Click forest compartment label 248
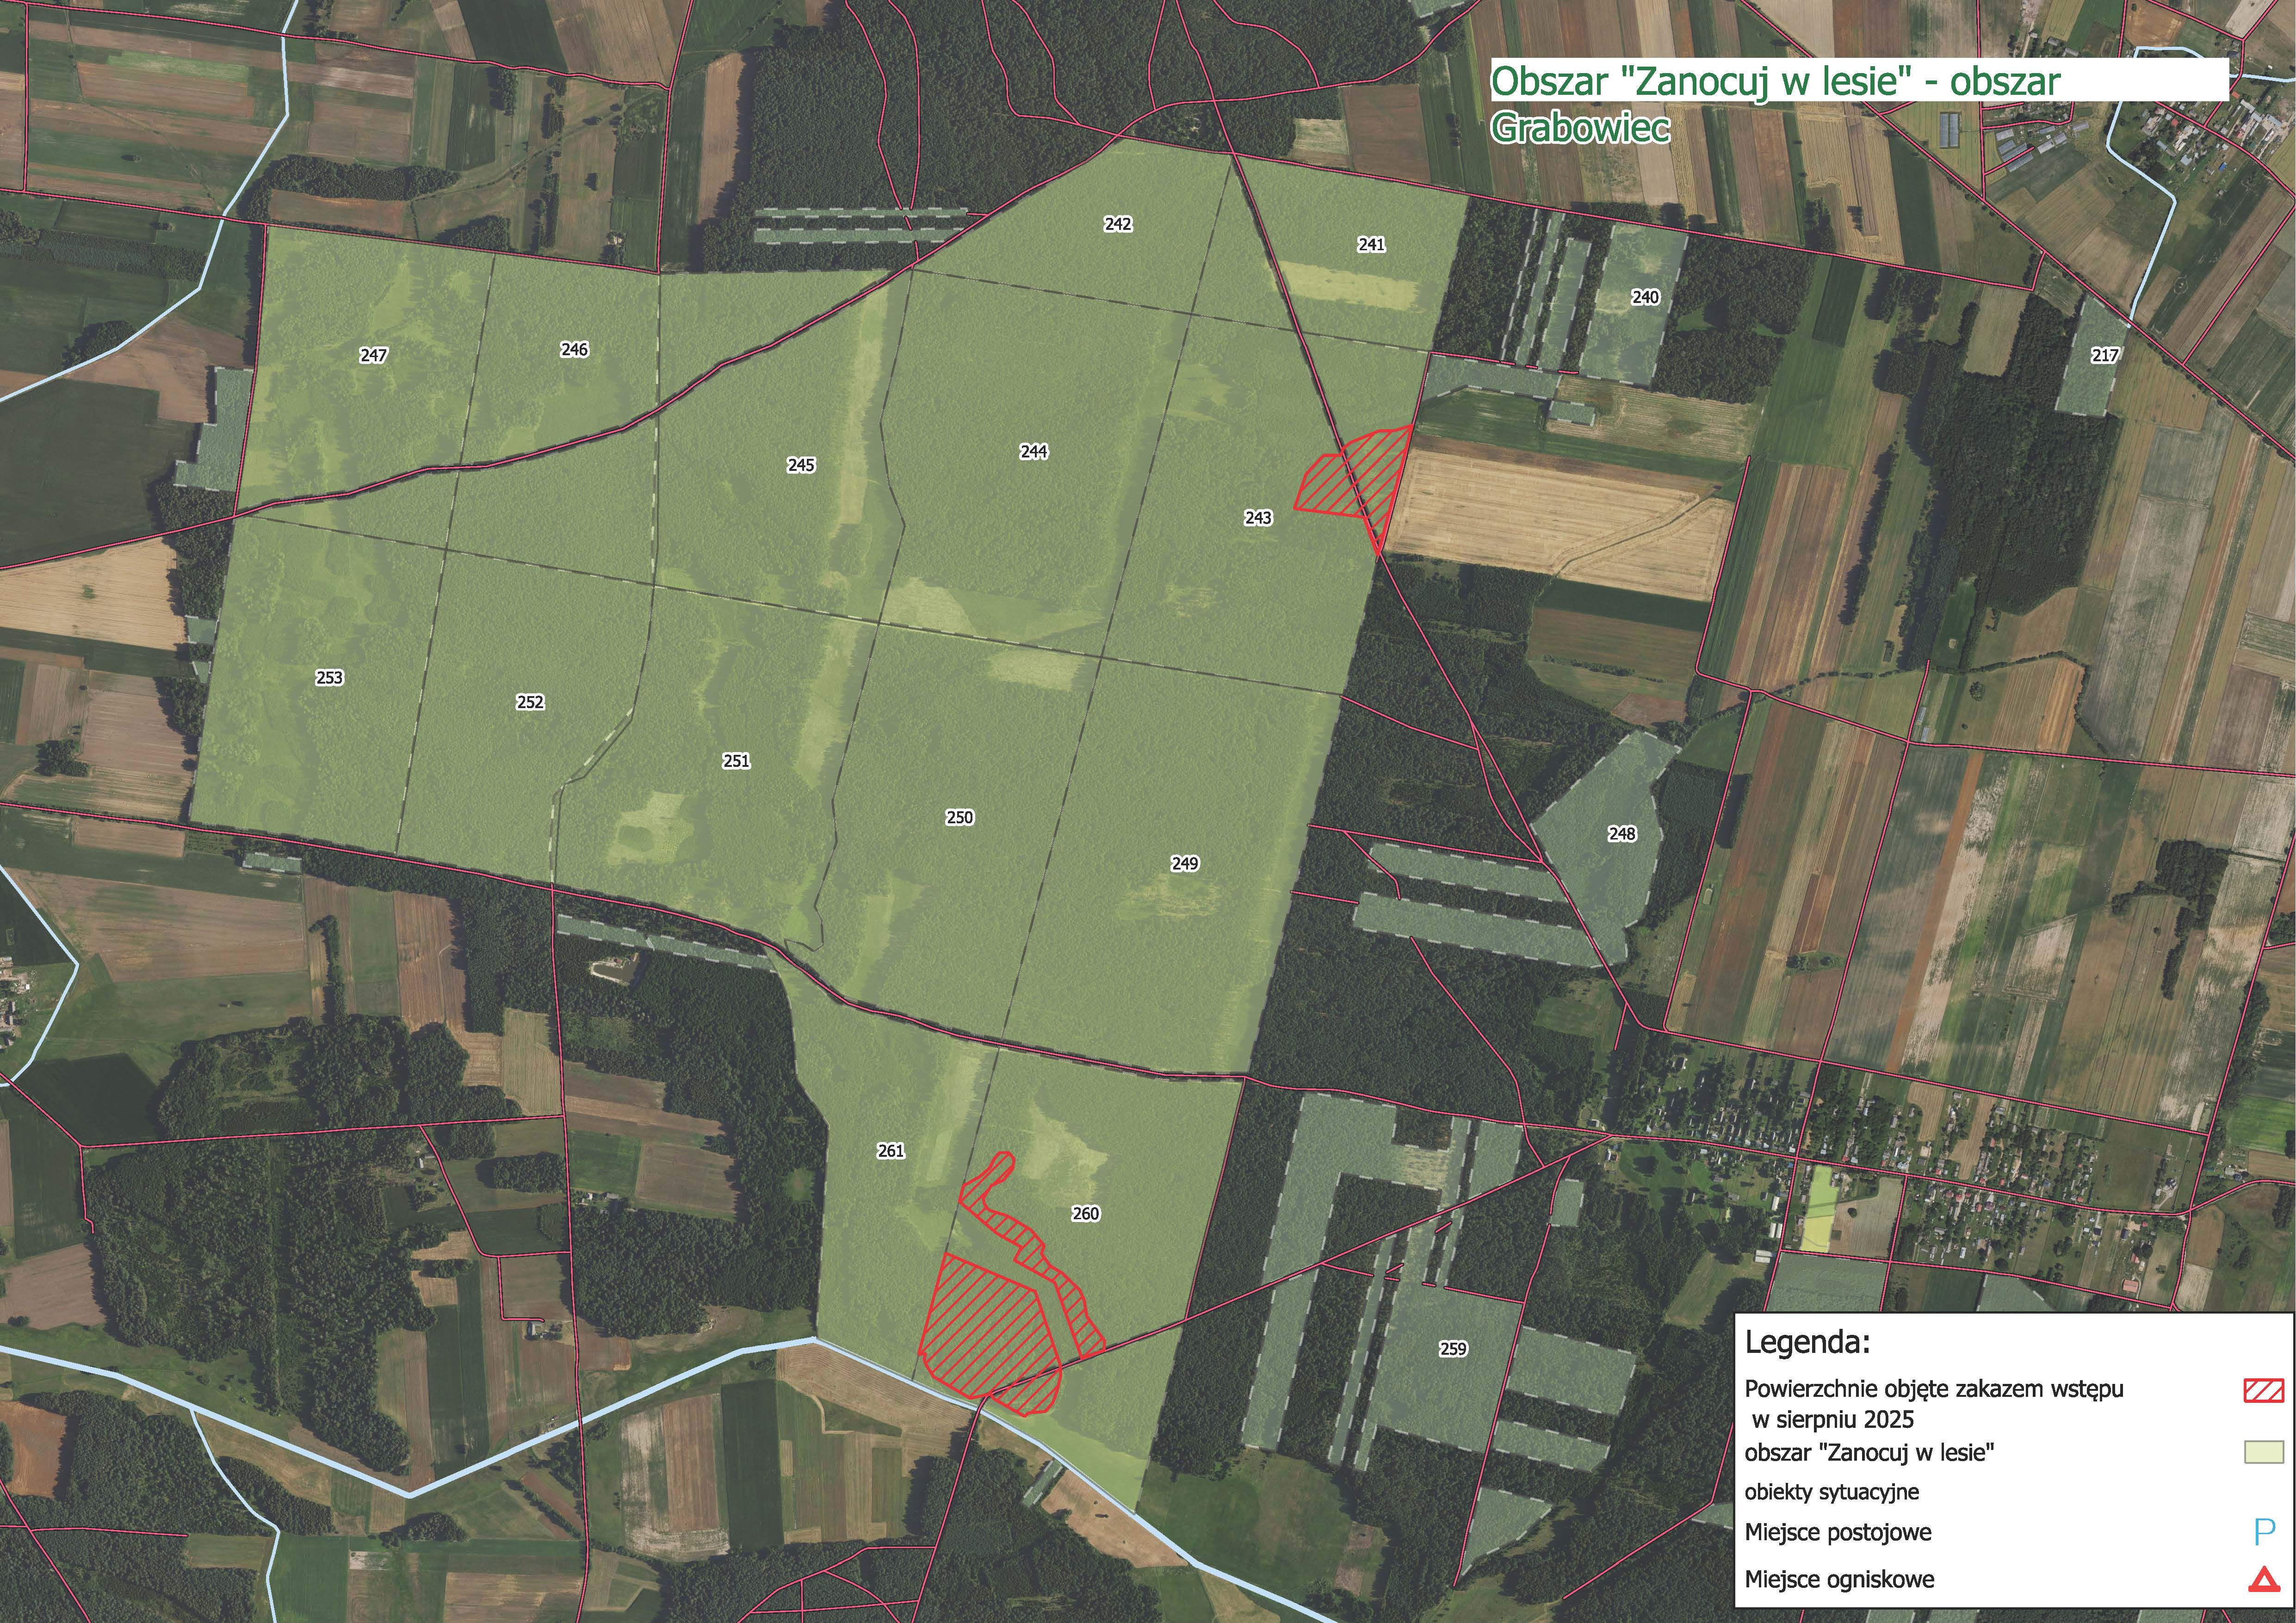Viewport: 2296px width, 1623px height. click(1622, 834)
